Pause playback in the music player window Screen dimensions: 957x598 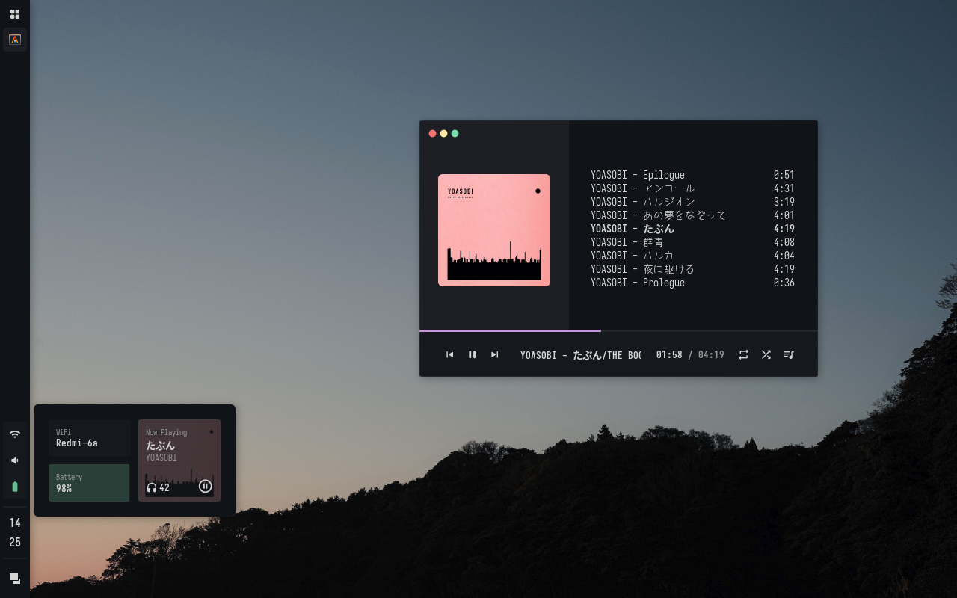(x=472, y=354)
